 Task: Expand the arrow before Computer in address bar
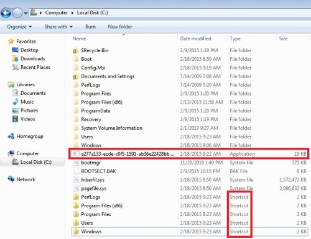tap(40, 13)
